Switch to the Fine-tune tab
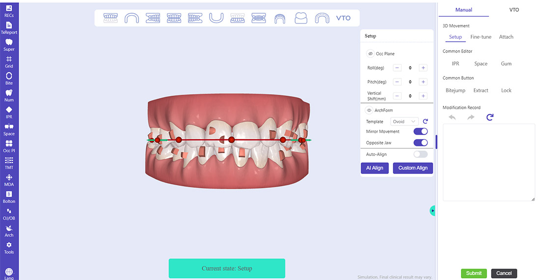This screenshot has height=280, width=540. (x=481, y=37)
